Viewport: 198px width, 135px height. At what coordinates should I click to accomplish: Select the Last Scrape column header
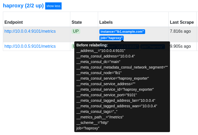point(182,22)
